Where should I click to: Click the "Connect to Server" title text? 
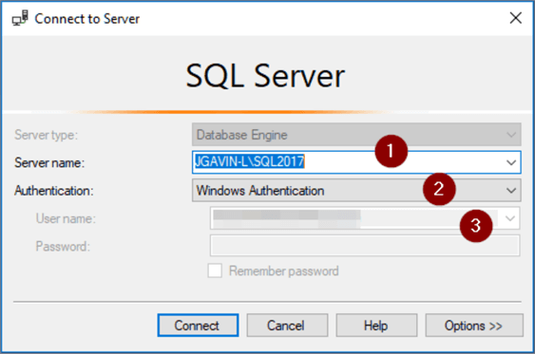(x=87, y=19)
